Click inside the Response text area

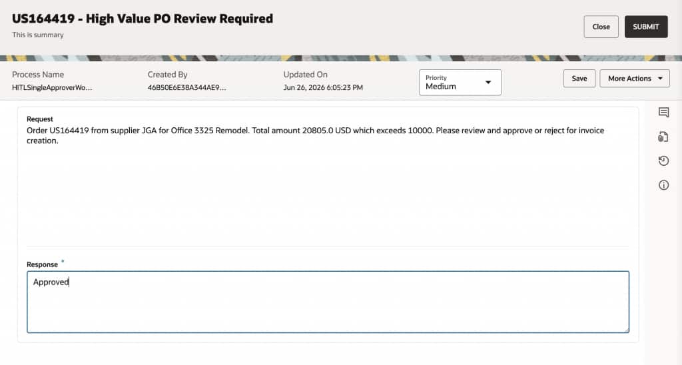(328, 302)
